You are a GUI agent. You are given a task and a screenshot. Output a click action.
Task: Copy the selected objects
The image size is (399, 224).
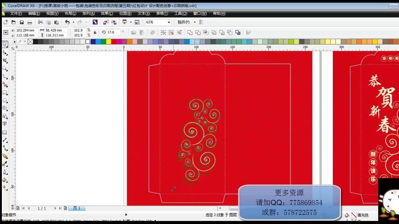pyautogui.click(x=49, y=22)
